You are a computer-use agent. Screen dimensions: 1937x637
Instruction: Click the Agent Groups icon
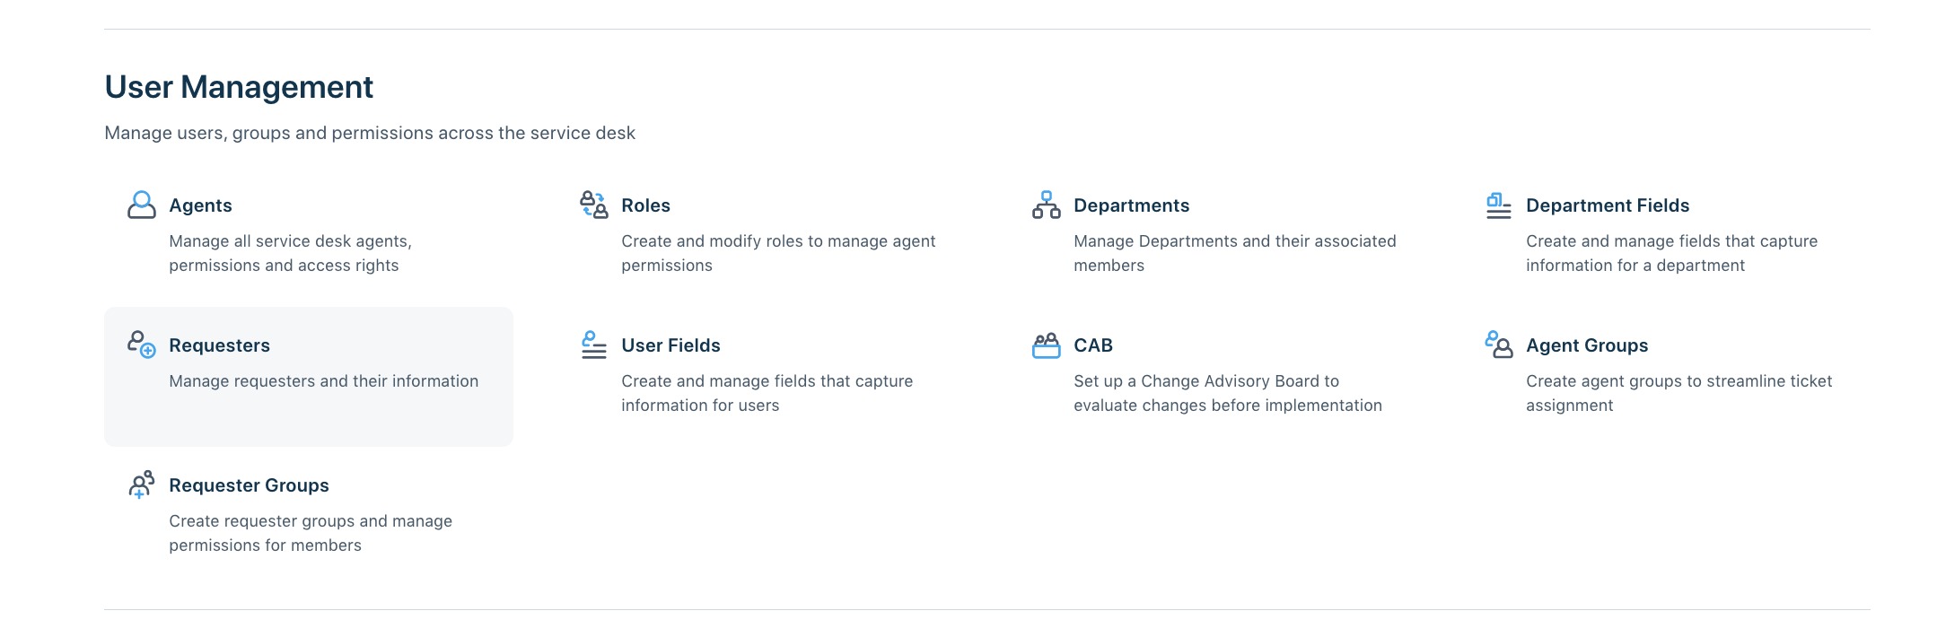[1498, 345]
